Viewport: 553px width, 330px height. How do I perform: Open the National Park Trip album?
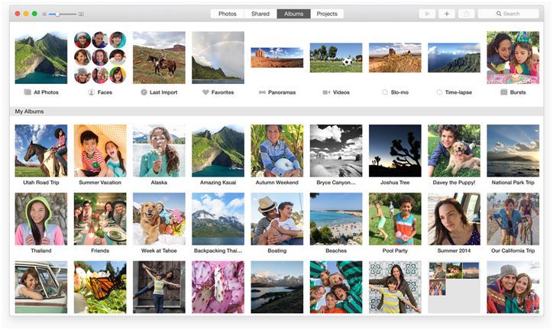513,150
